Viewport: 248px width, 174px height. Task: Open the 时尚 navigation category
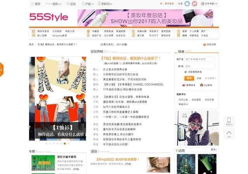(33, 33)
